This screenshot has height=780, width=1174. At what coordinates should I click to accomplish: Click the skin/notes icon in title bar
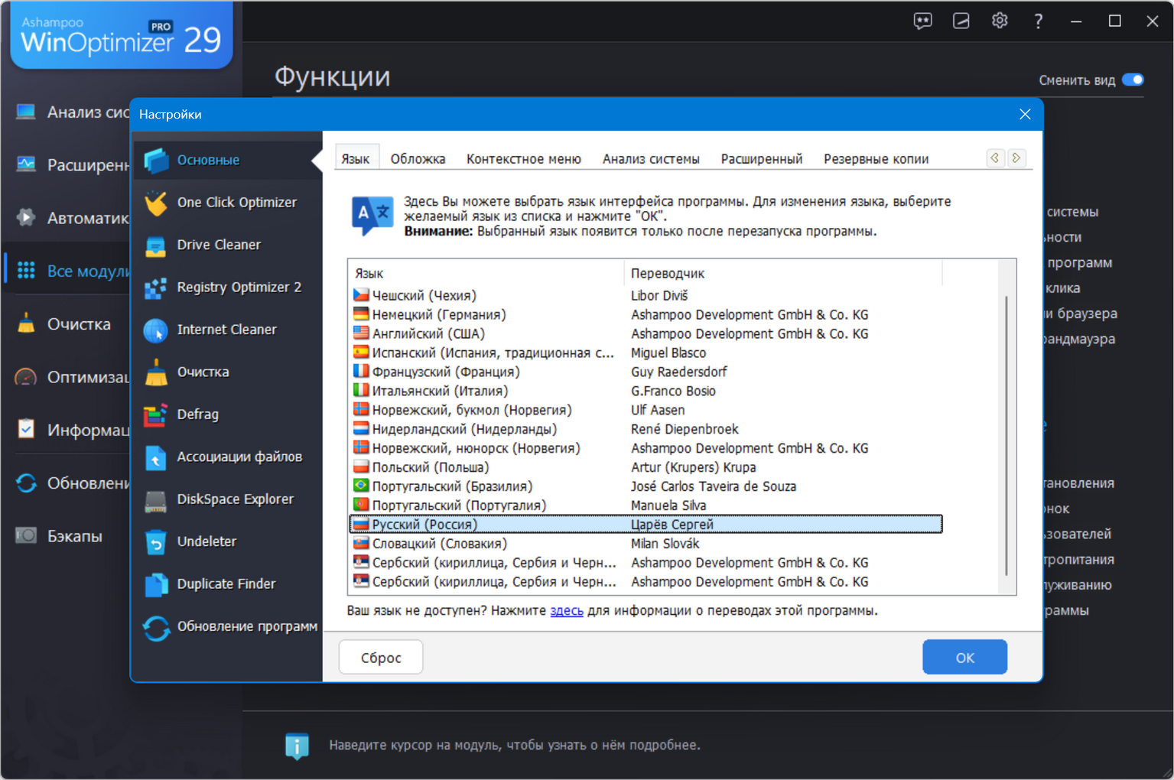961,21
